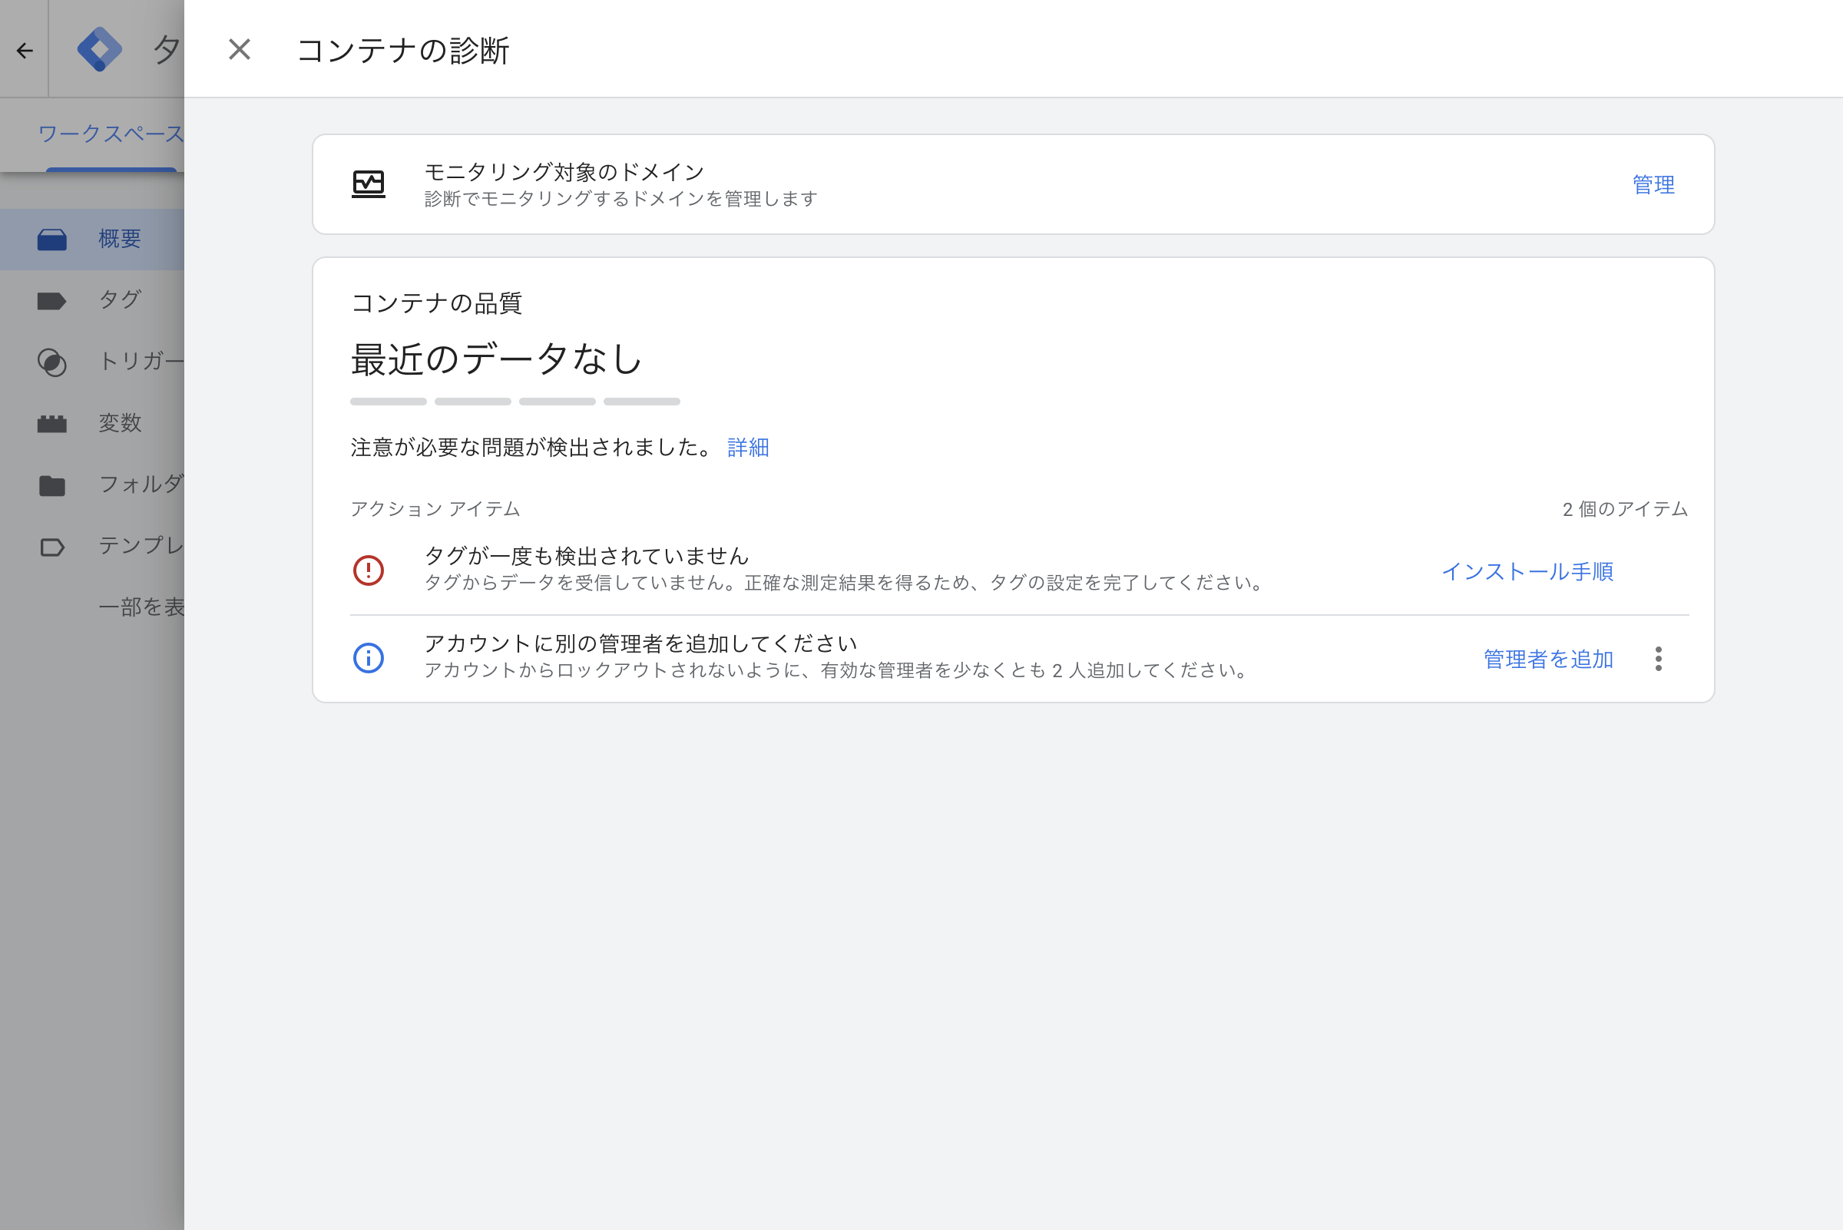Open the ワークスペース tab
The width and height of the screenshot is (1843, 1230).
[111, 134]
